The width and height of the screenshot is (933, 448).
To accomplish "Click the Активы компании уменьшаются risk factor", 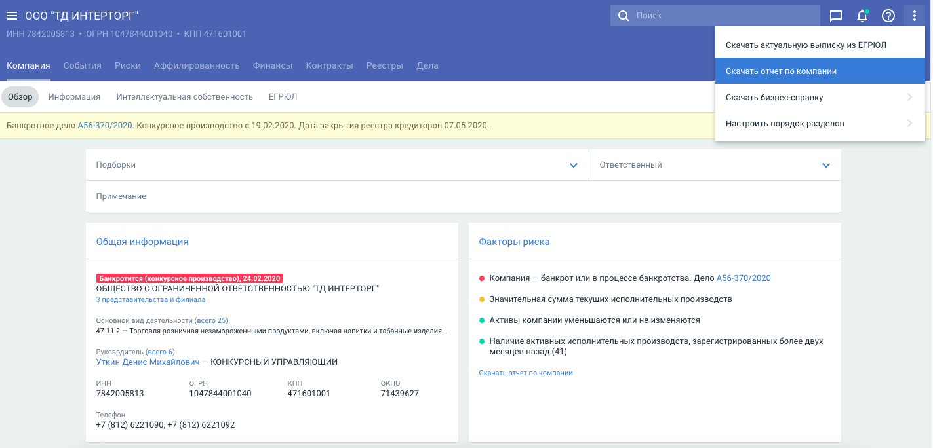I will tap(595, 320).
